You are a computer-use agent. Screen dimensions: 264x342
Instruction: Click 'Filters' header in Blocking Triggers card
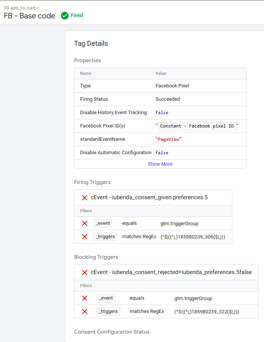coord(86,286)
